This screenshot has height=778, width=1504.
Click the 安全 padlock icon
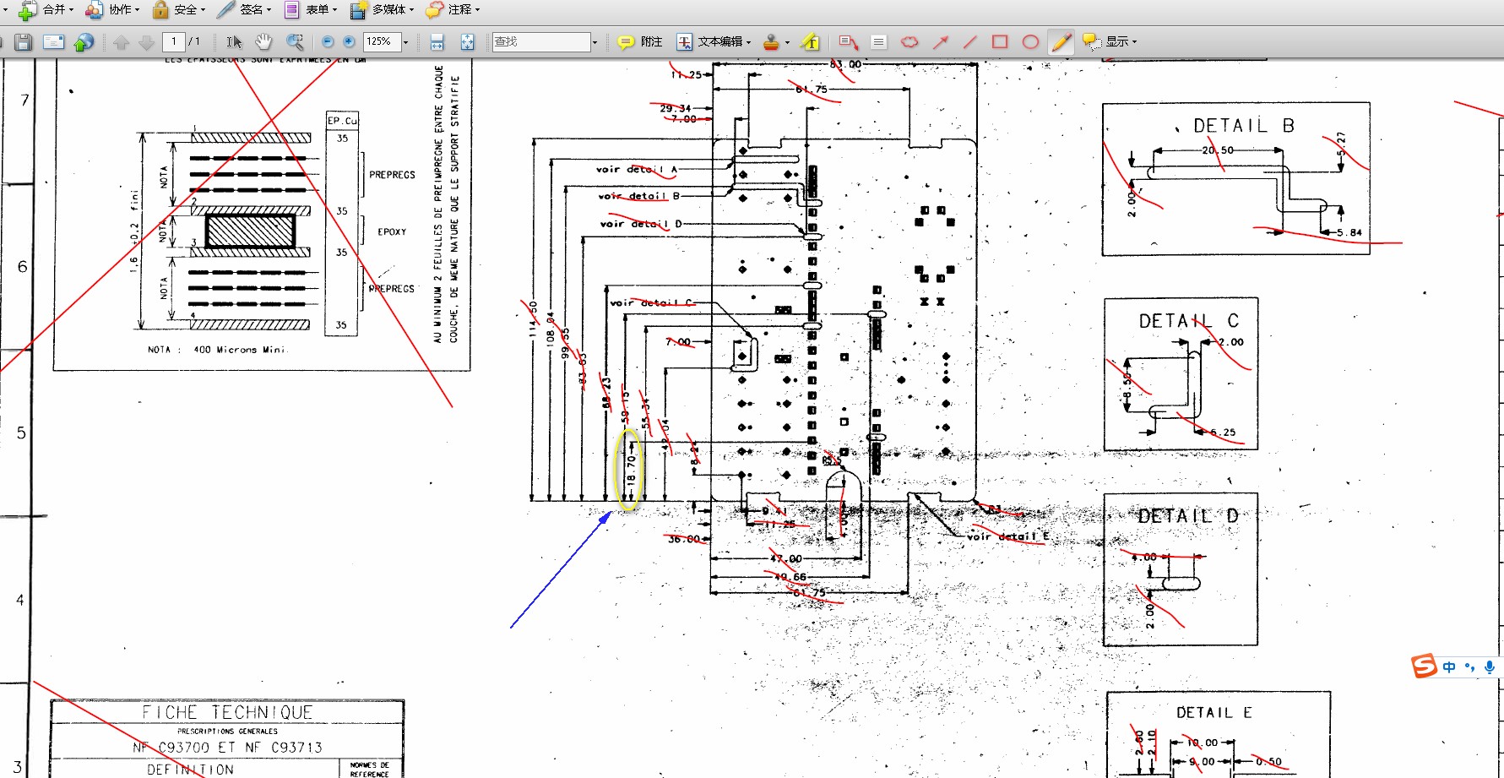[x=160, y=9]
